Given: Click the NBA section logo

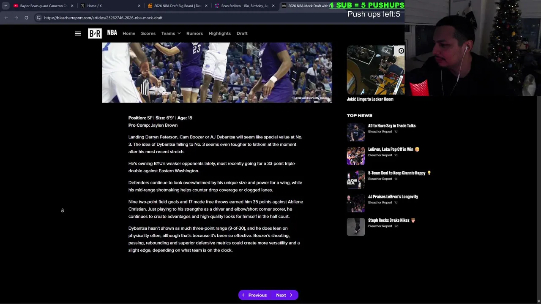Looking at the screenshot, I should point(112,33).
